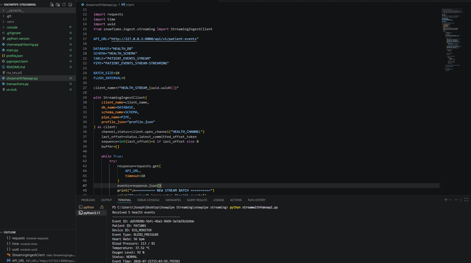
Task: Open the QUERY RESULTS tab
Action: (197, 200)
